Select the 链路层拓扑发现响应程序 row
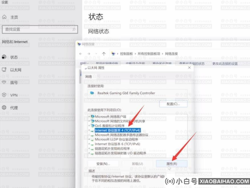 (x=112, y=149)
